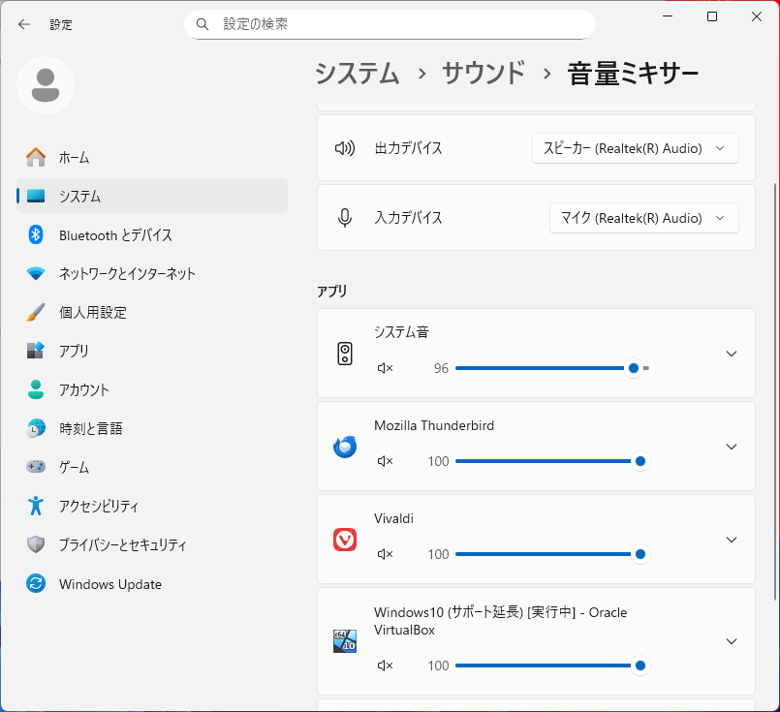Click the user profile avatar
This screenshot has width=780, height=712.
click(46, 85)
